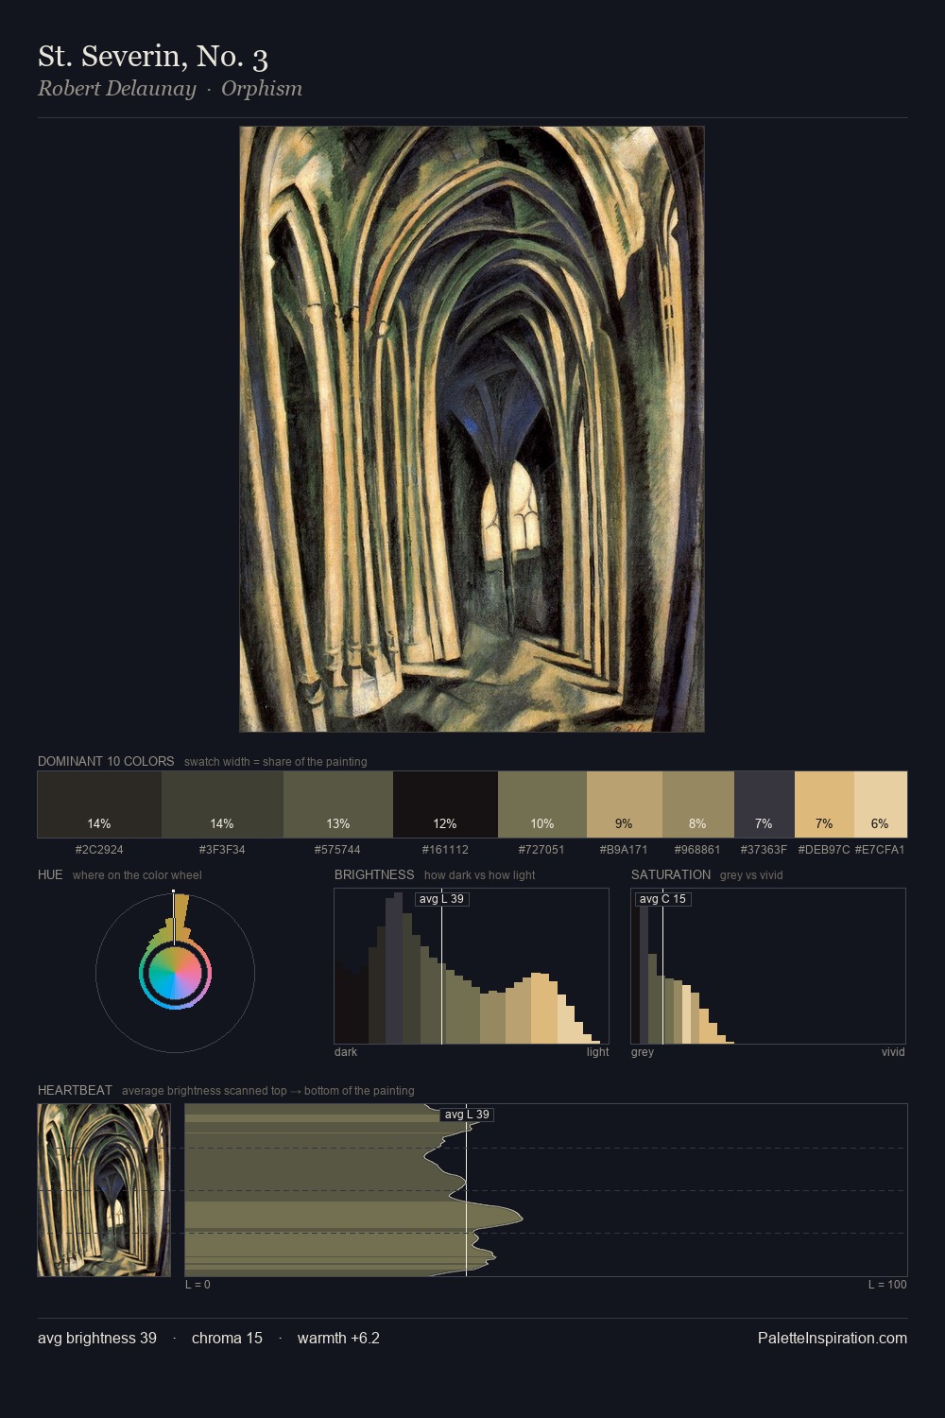Click the 'grey' axis label under saturation
The image size is (945, 1418).
(643, 1052)
